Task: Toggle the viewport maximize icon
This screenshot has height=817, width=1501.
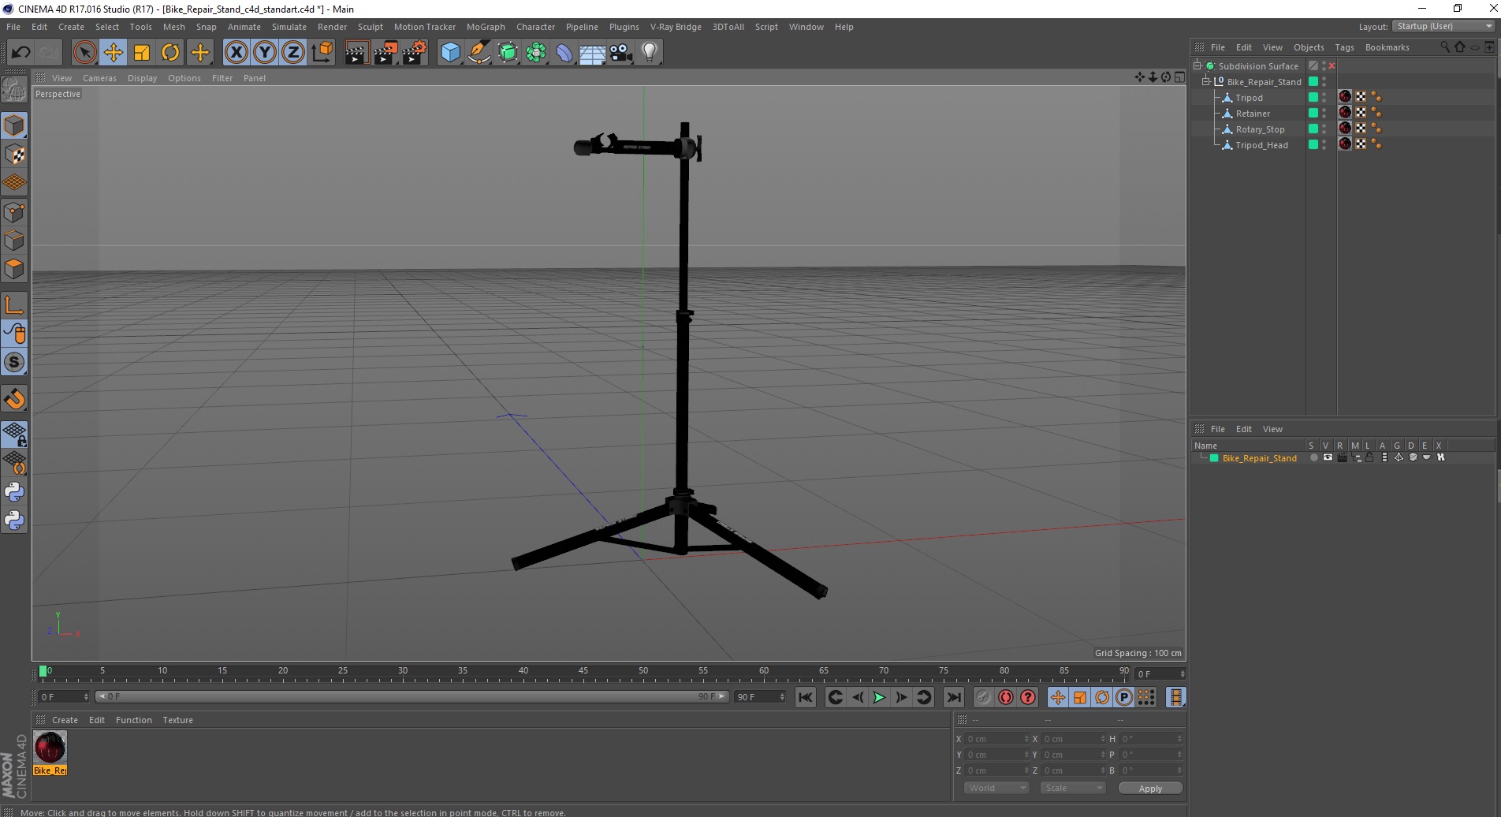Action: click(x=1179, y=77)
